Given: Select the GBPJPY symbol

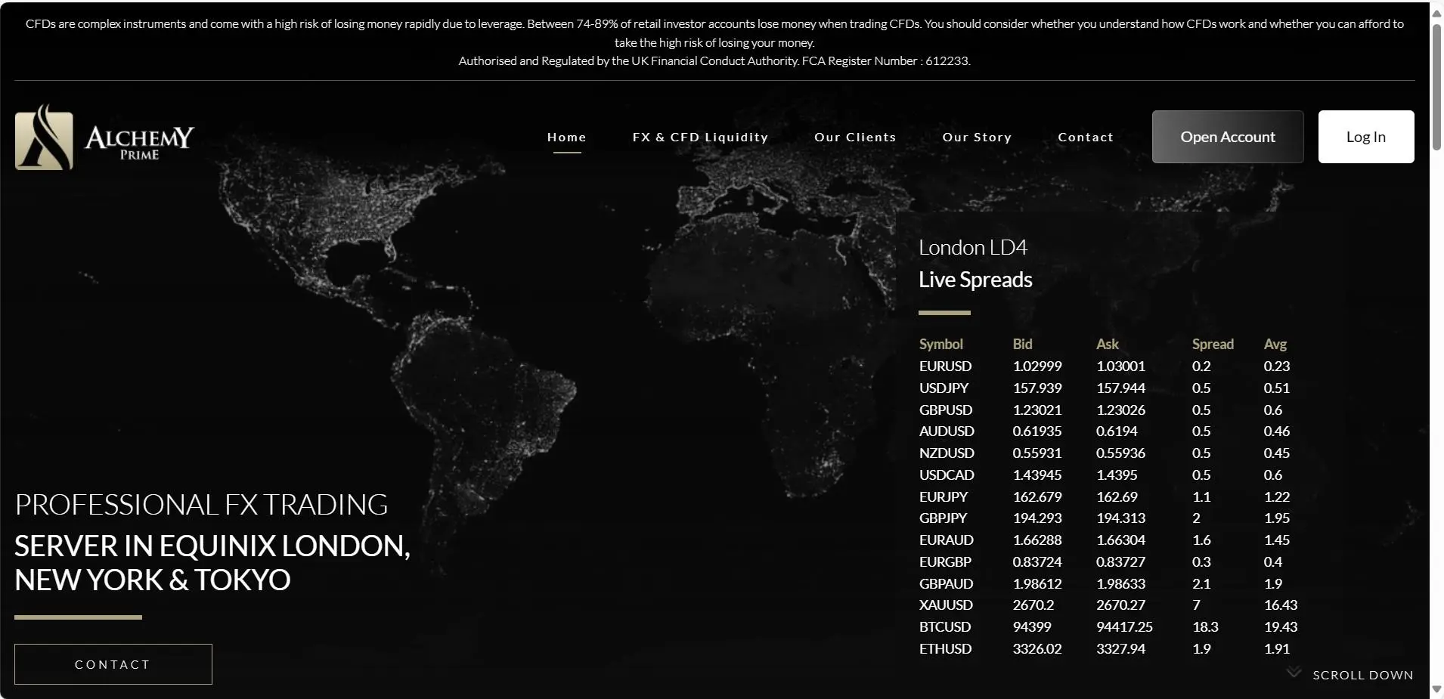Looking at the screenshot, I should [x=943, y=518].
